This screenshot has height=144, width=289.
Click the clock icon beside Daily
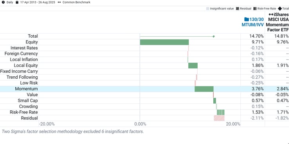point(3,2)
